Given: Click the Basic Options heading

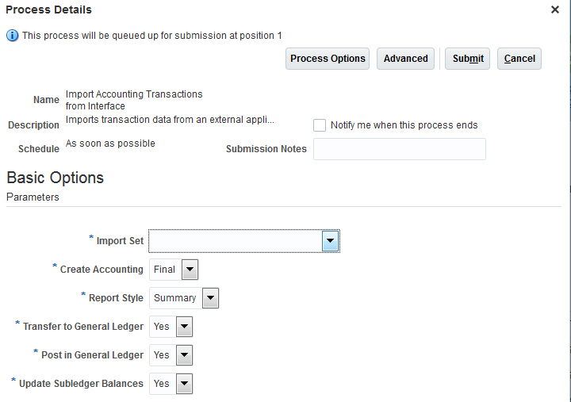Looking at the screenshot, I should [x=55, y=178].
